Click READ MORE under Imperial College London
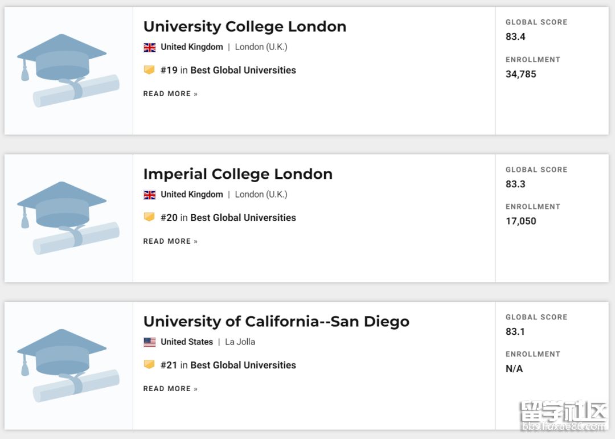This screenshot has width=615, height=439. [x=170, y=241]
